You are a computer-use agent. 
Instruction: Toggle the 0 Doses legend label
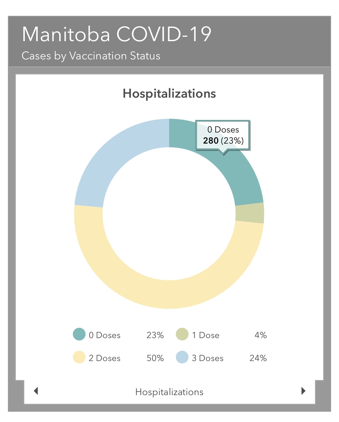coord(105,335)
